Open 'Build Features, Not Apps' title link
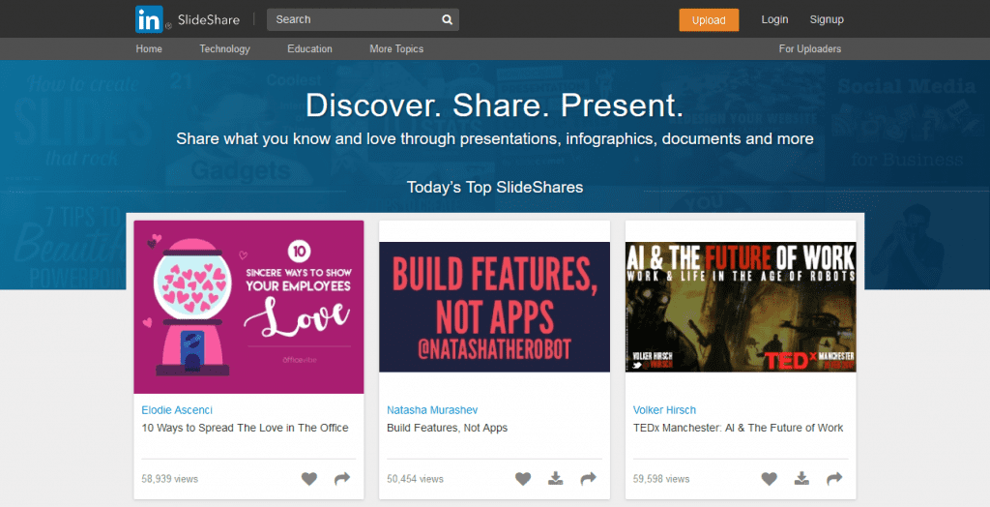 coord(447,428)
